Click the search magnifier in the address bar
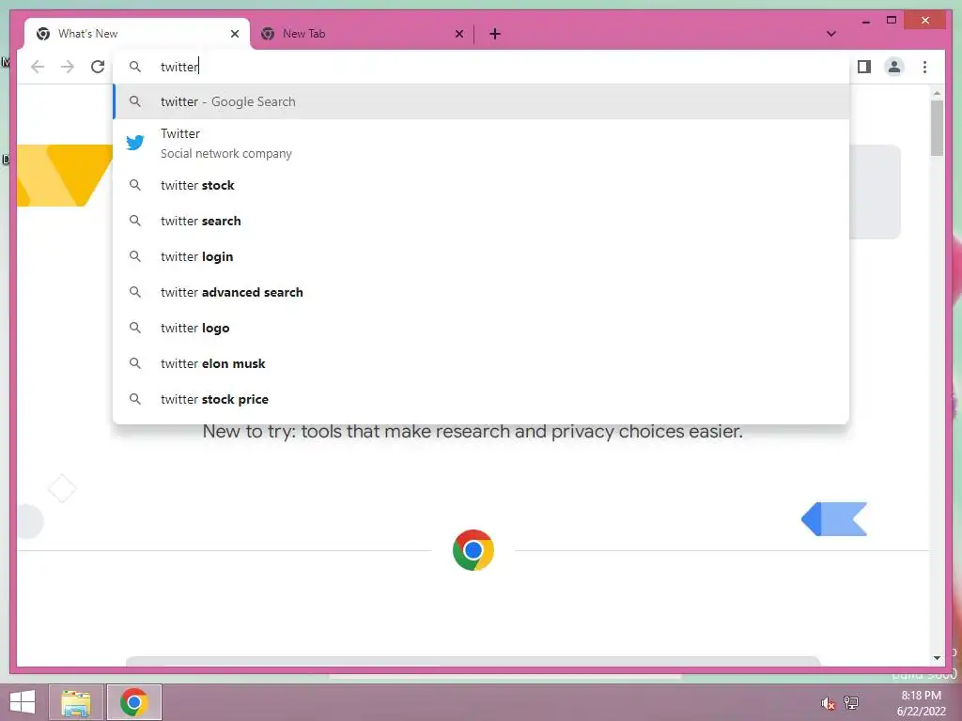 (x=135, y=67)
